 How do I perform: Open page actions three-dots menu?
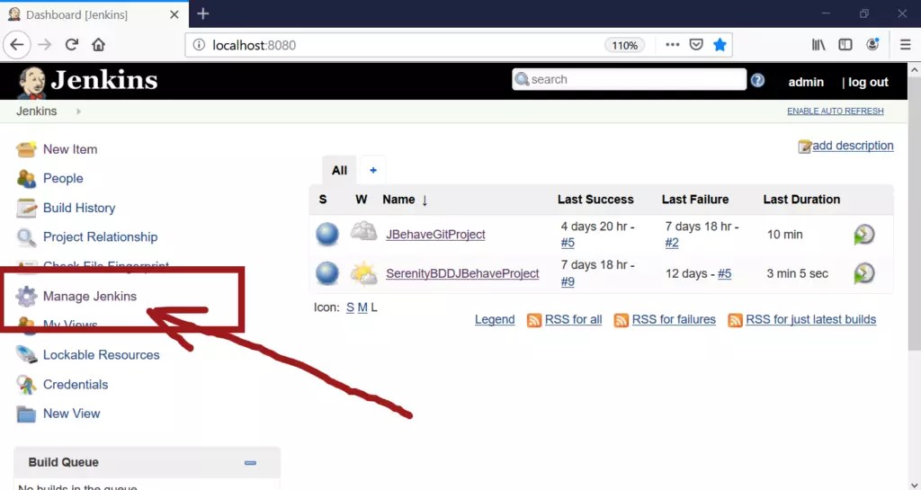pos(673,45)
